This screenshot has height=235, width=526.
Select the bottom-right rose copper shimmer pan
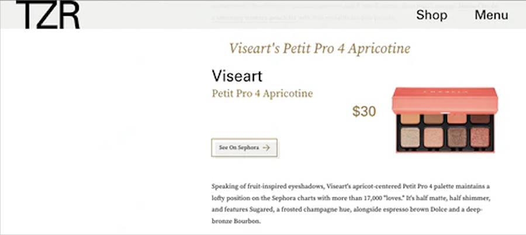click(480, 137)
